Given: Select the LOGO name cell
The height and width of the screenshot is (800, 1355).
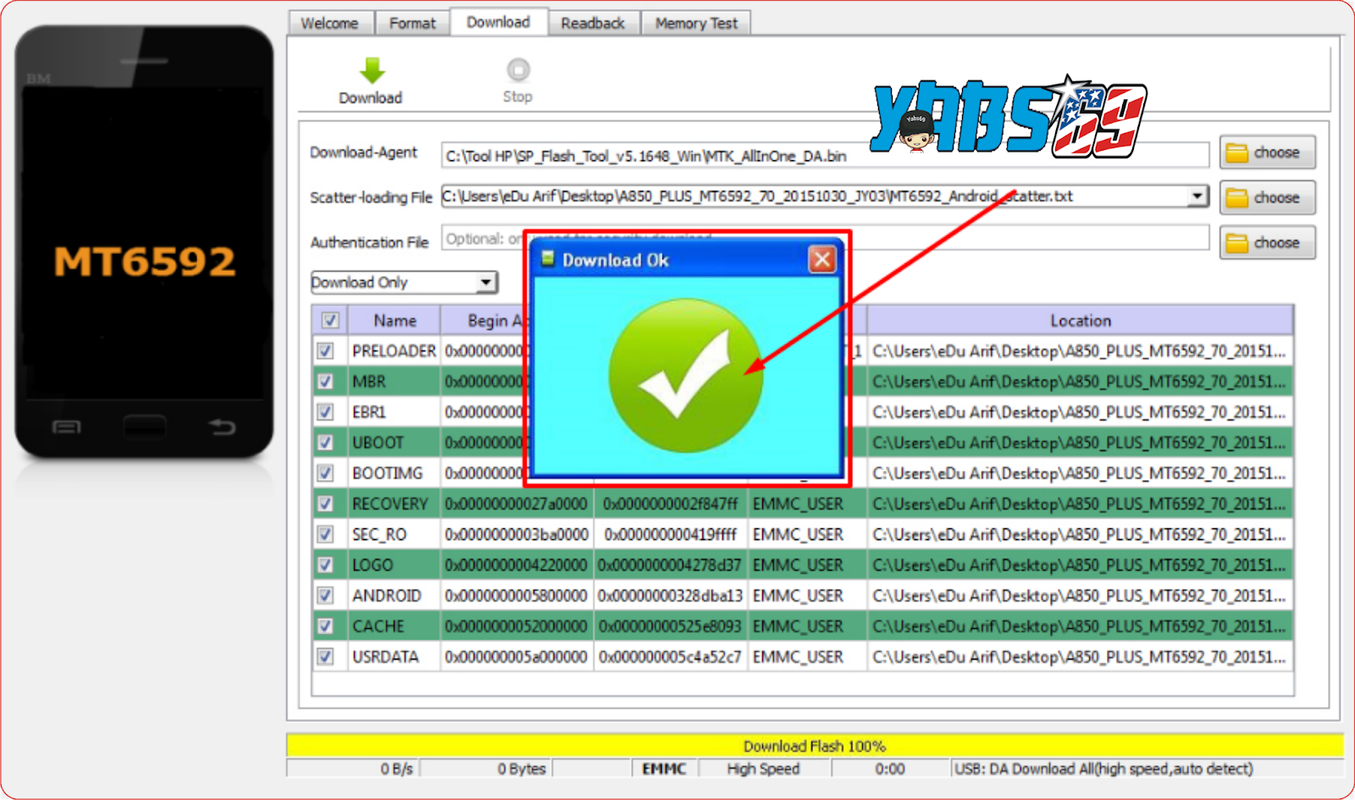Looking at the screenshot, I should tap(394, 565).
